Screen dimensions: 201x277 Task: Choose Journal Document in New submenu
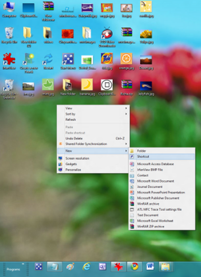coord(162,187)
